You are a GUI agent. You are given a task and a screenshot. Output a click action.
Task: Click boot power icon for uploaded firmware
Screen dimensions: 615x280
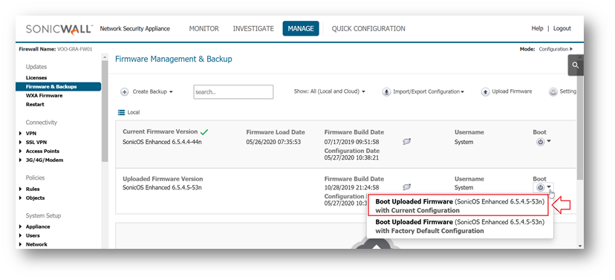(x=540, y=187)
